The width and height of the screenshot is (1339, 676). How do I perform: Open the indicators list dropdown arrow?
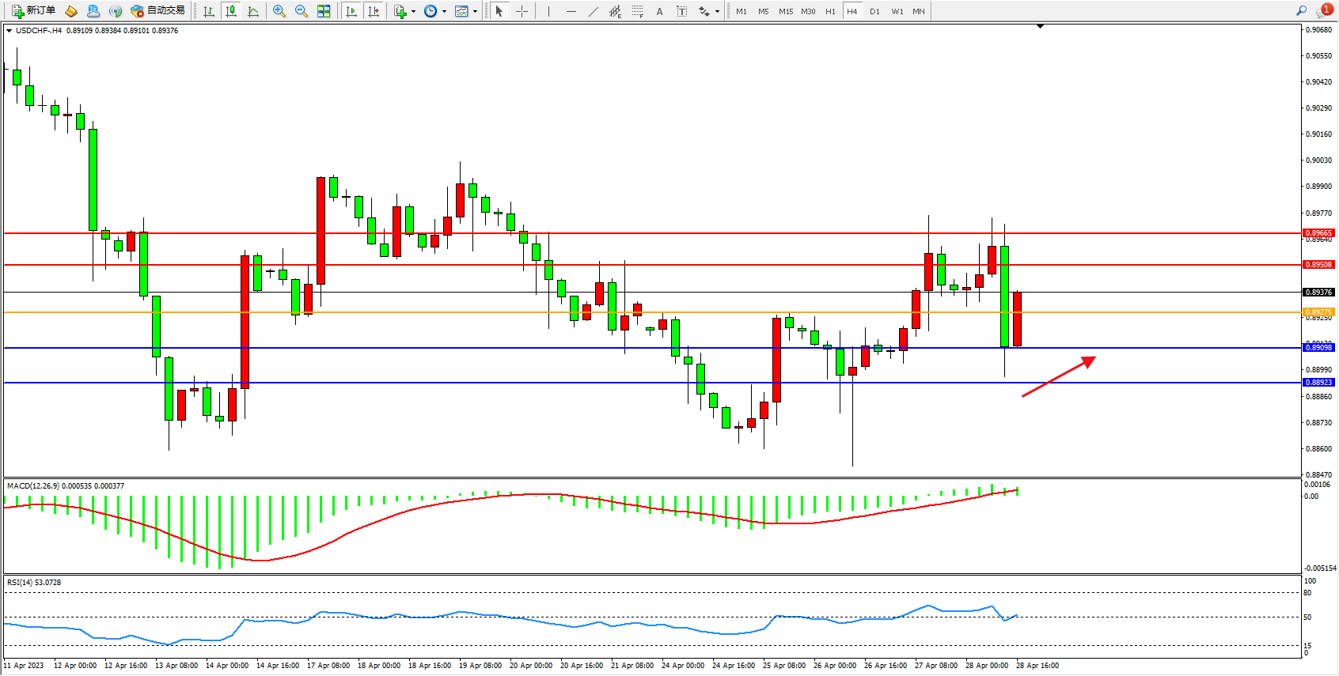(x=413, y=11)
